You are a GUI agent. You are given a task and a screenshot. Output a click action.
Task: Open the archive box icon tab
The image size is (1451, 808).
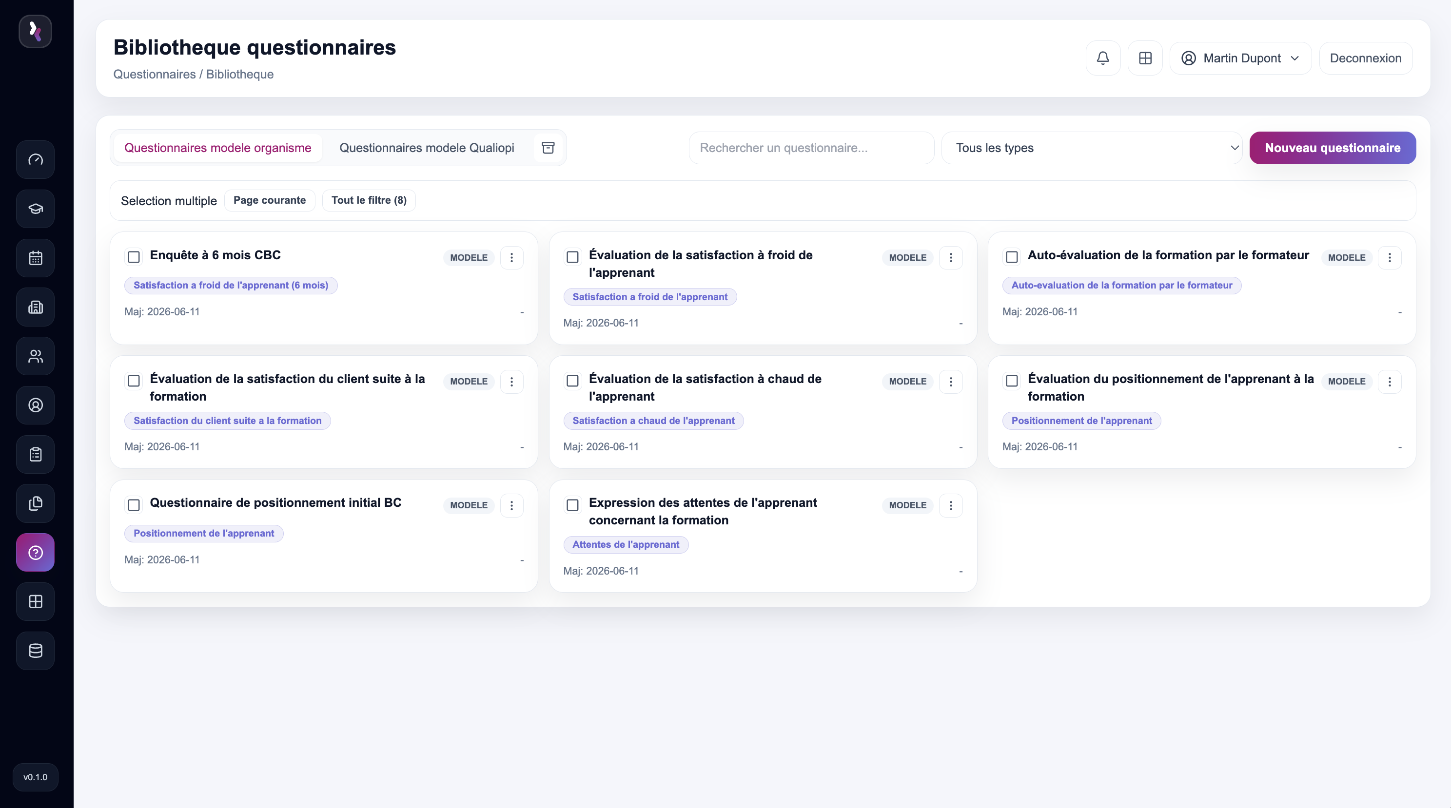pos(548,148)
